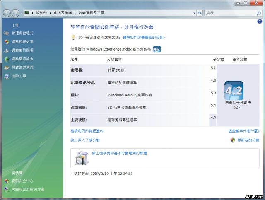
Task: Open the blue help question mark
Action: [260, 22]
